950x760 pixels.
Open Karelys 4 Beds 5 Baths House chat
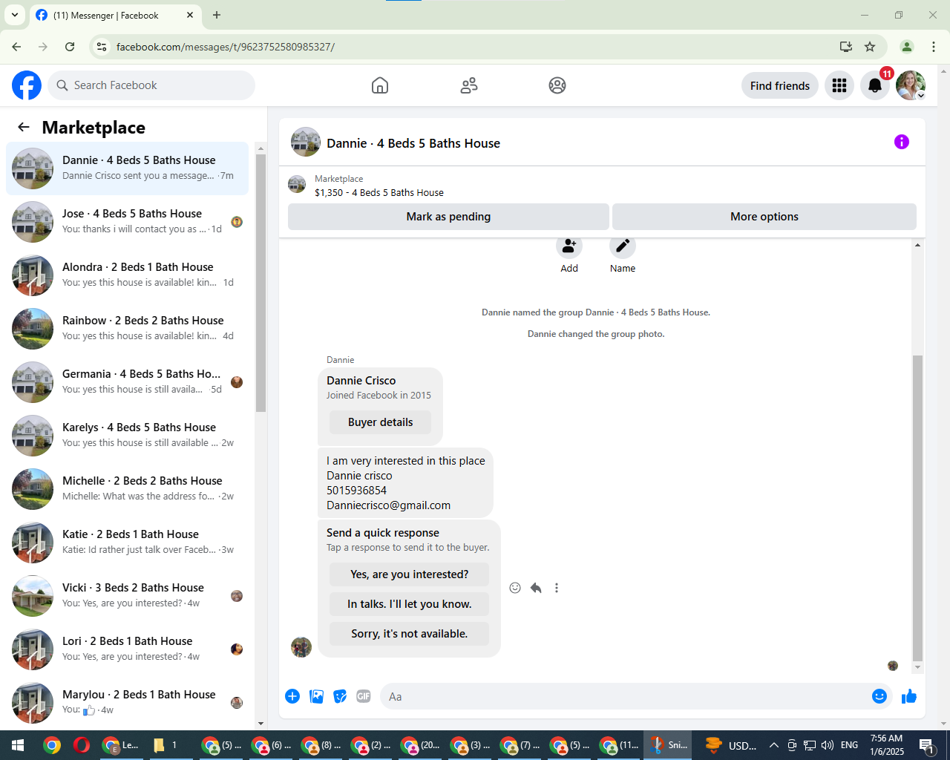point(128,436)
